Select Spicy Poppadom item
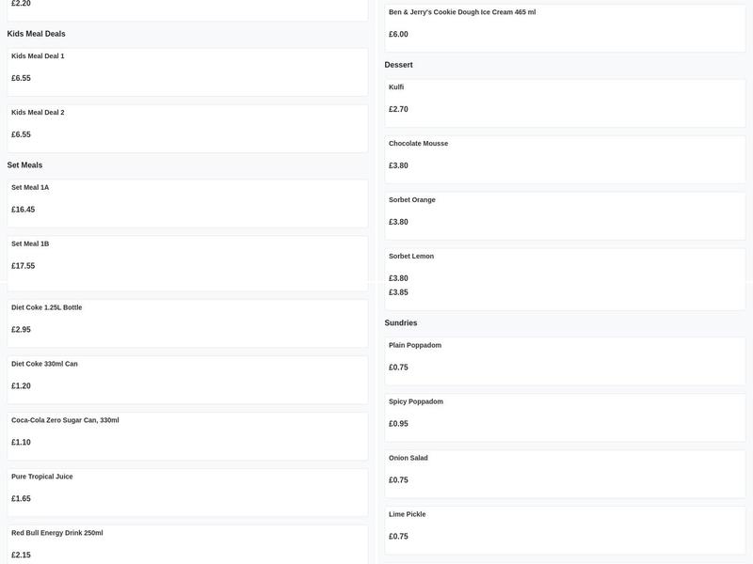This screenshot has height=564, width=753. point(565,417)
